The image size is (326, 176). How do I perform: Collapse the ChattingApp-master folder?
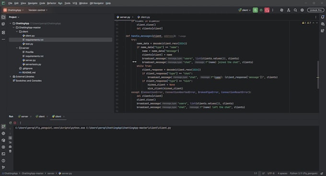point(14,27)
